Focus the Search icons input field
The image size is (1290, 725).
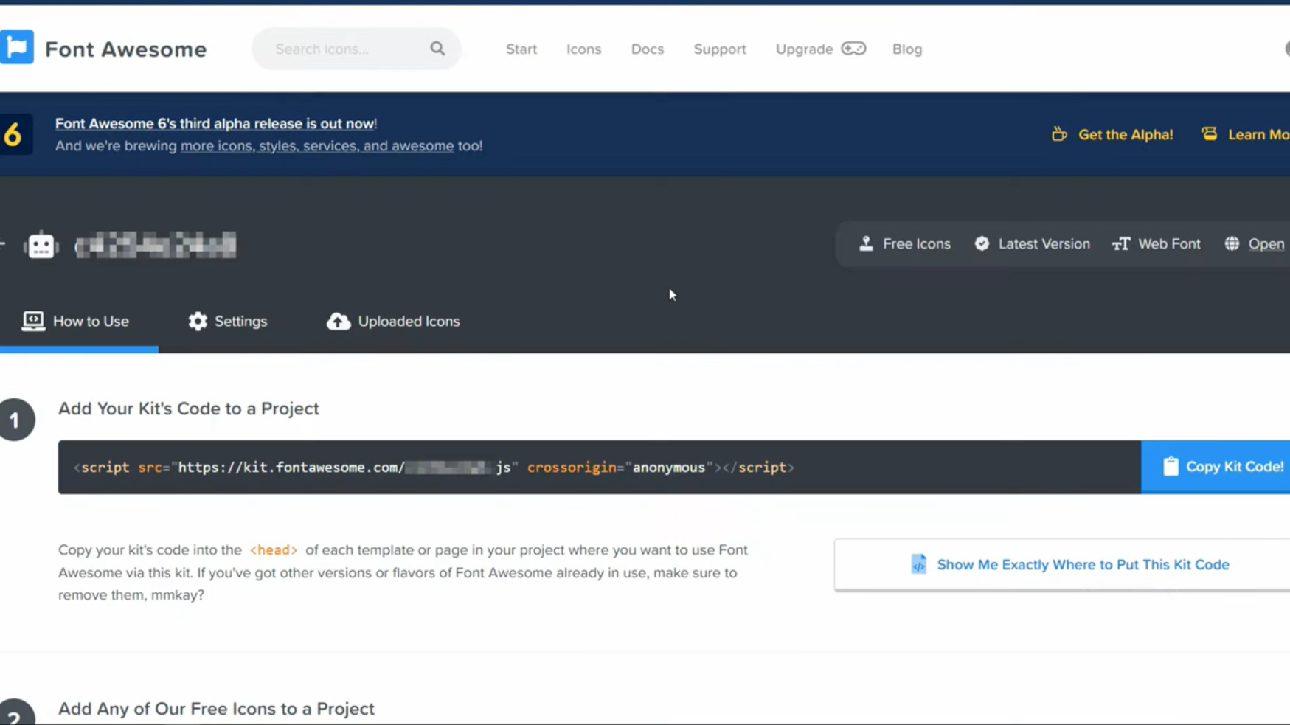click(x=356, y=49)
